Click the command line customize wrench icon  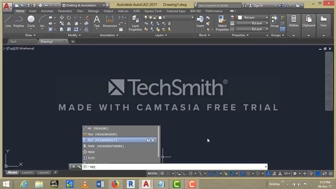[79, 167]
